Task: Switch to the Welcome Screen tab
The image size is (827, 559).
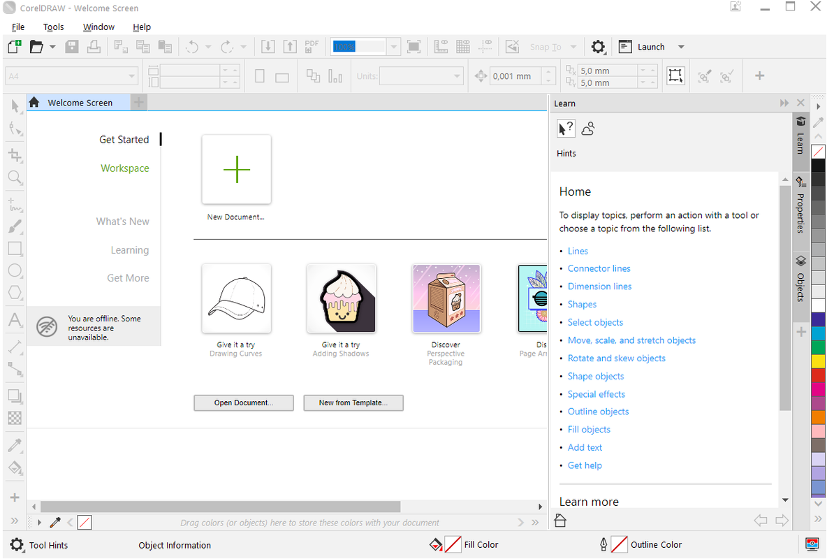Action: point(79,103)
